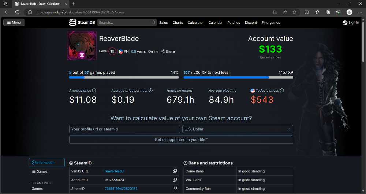Click the Steam icon beside Sign in
Image resolution: width=366 pixels, height=194 pixels.
tap(345, 23)
